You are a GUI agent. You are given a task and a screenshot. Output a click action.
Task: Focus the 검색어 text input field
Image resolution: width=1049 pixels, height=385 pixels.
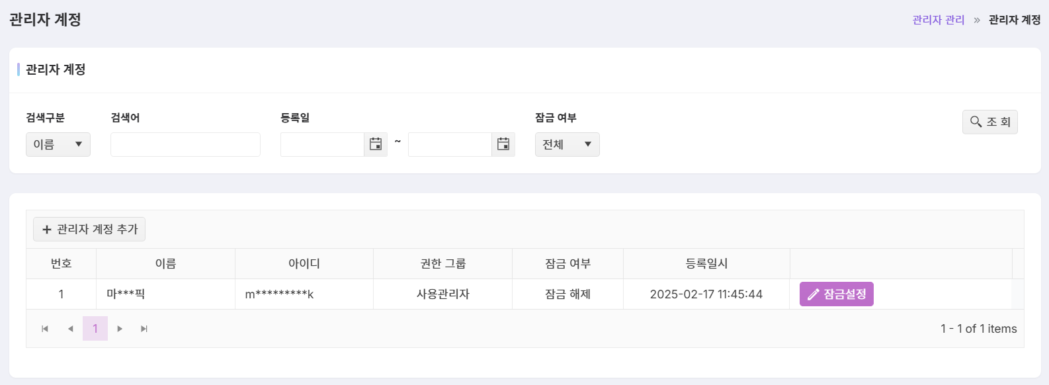[x=185, y=144]
